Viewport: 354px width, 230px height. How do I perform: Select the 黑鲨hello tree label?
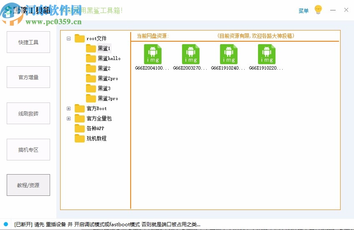109,58
